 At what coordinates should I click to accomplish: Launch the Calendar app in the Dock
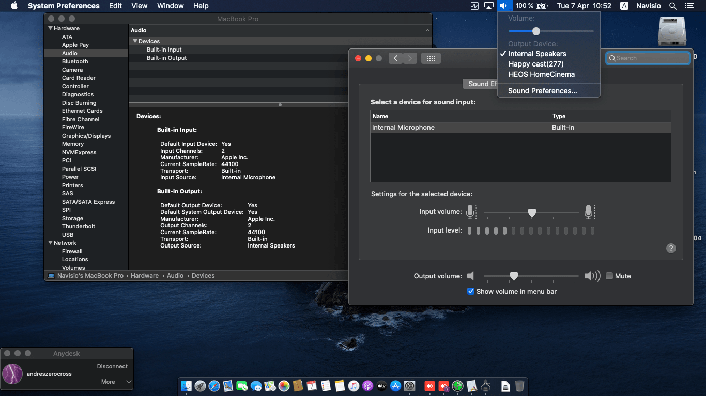(x=311, y=386)
